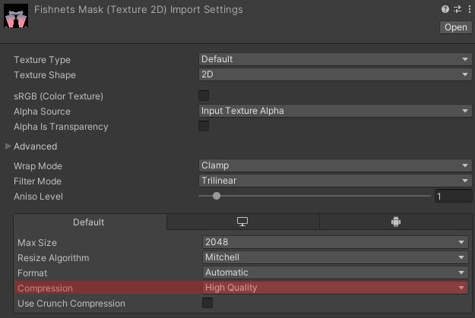The height and width of the screenshot is (318, 475).
Task: Click the Aniso Level slider handle
Action: [x=217, y=196]
